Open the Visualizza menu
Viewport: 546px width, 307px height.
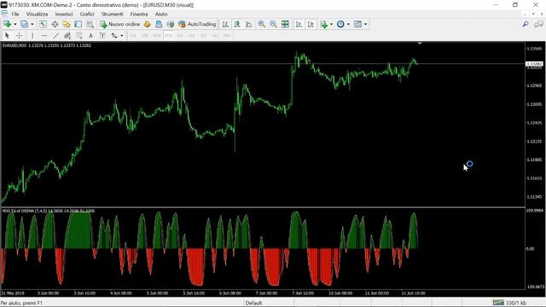click(x=37, y=14)
